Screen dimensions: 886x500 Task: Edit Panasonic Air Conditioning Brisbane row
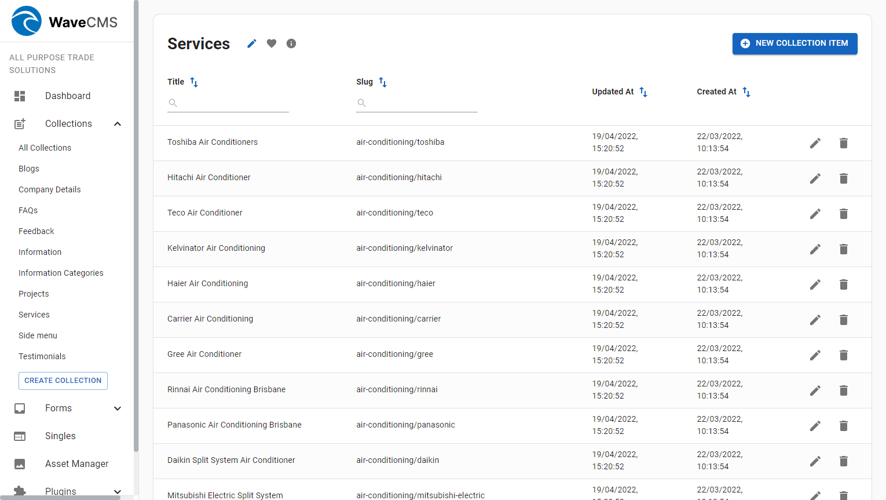click(x=815, y=426)
